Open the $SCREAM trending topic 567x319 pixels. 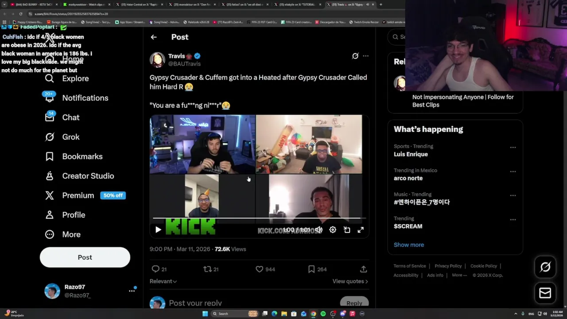pyautogui.click(x=408, y=226)
